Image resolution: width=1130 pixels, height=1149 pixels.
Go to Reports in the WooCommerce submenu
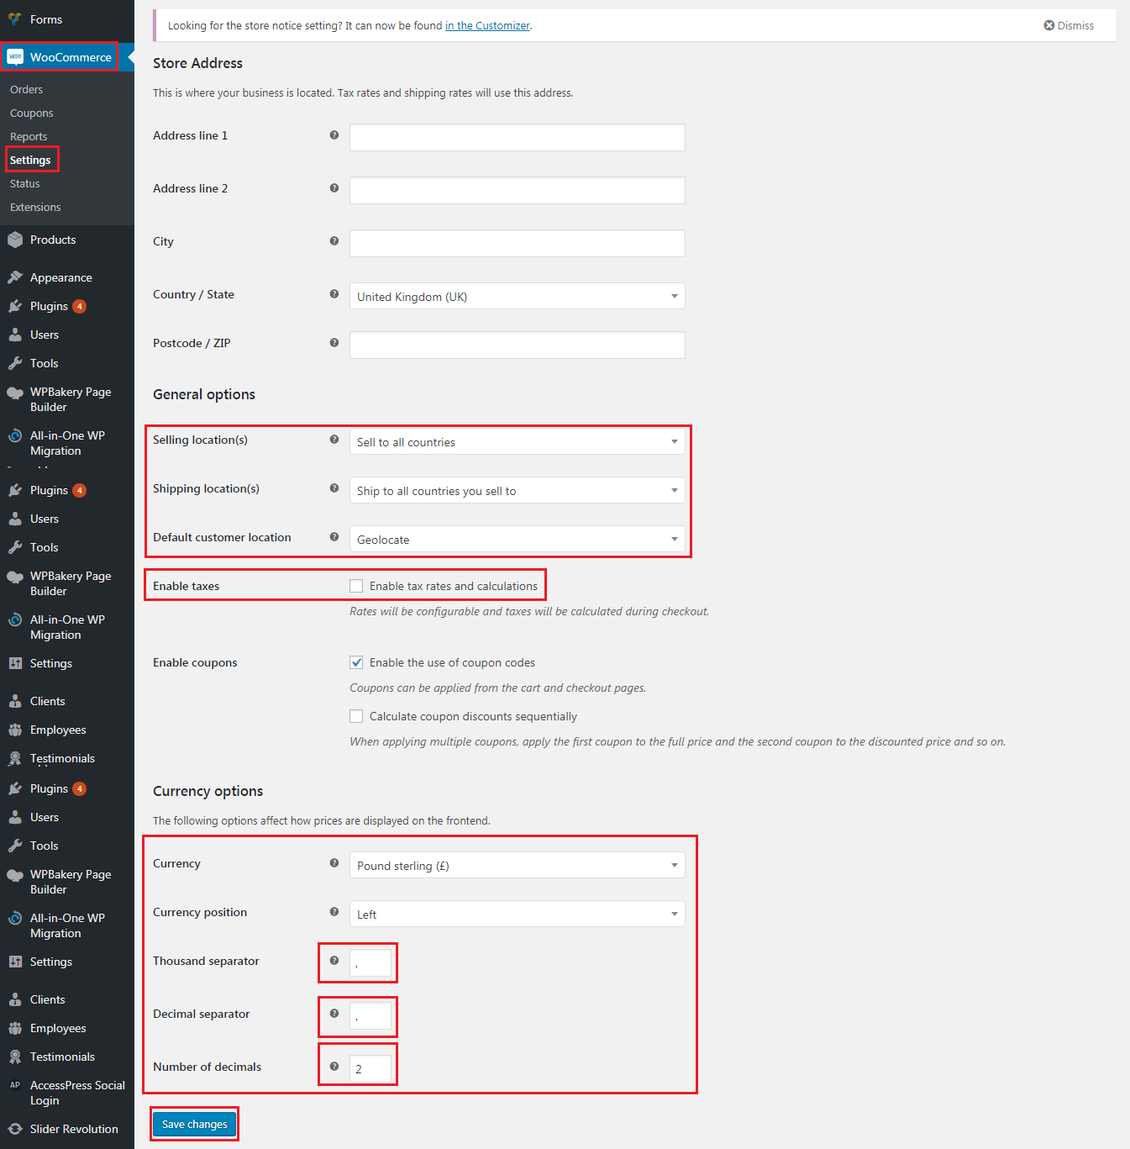click(x=29, y=136)
